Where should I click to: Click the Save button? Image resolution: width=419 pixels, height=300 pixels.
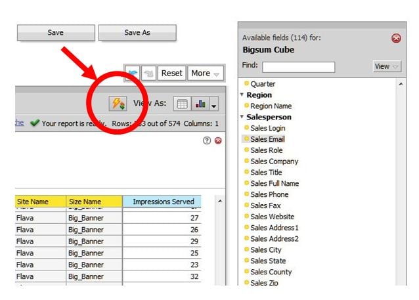click(x=56, y=33)
